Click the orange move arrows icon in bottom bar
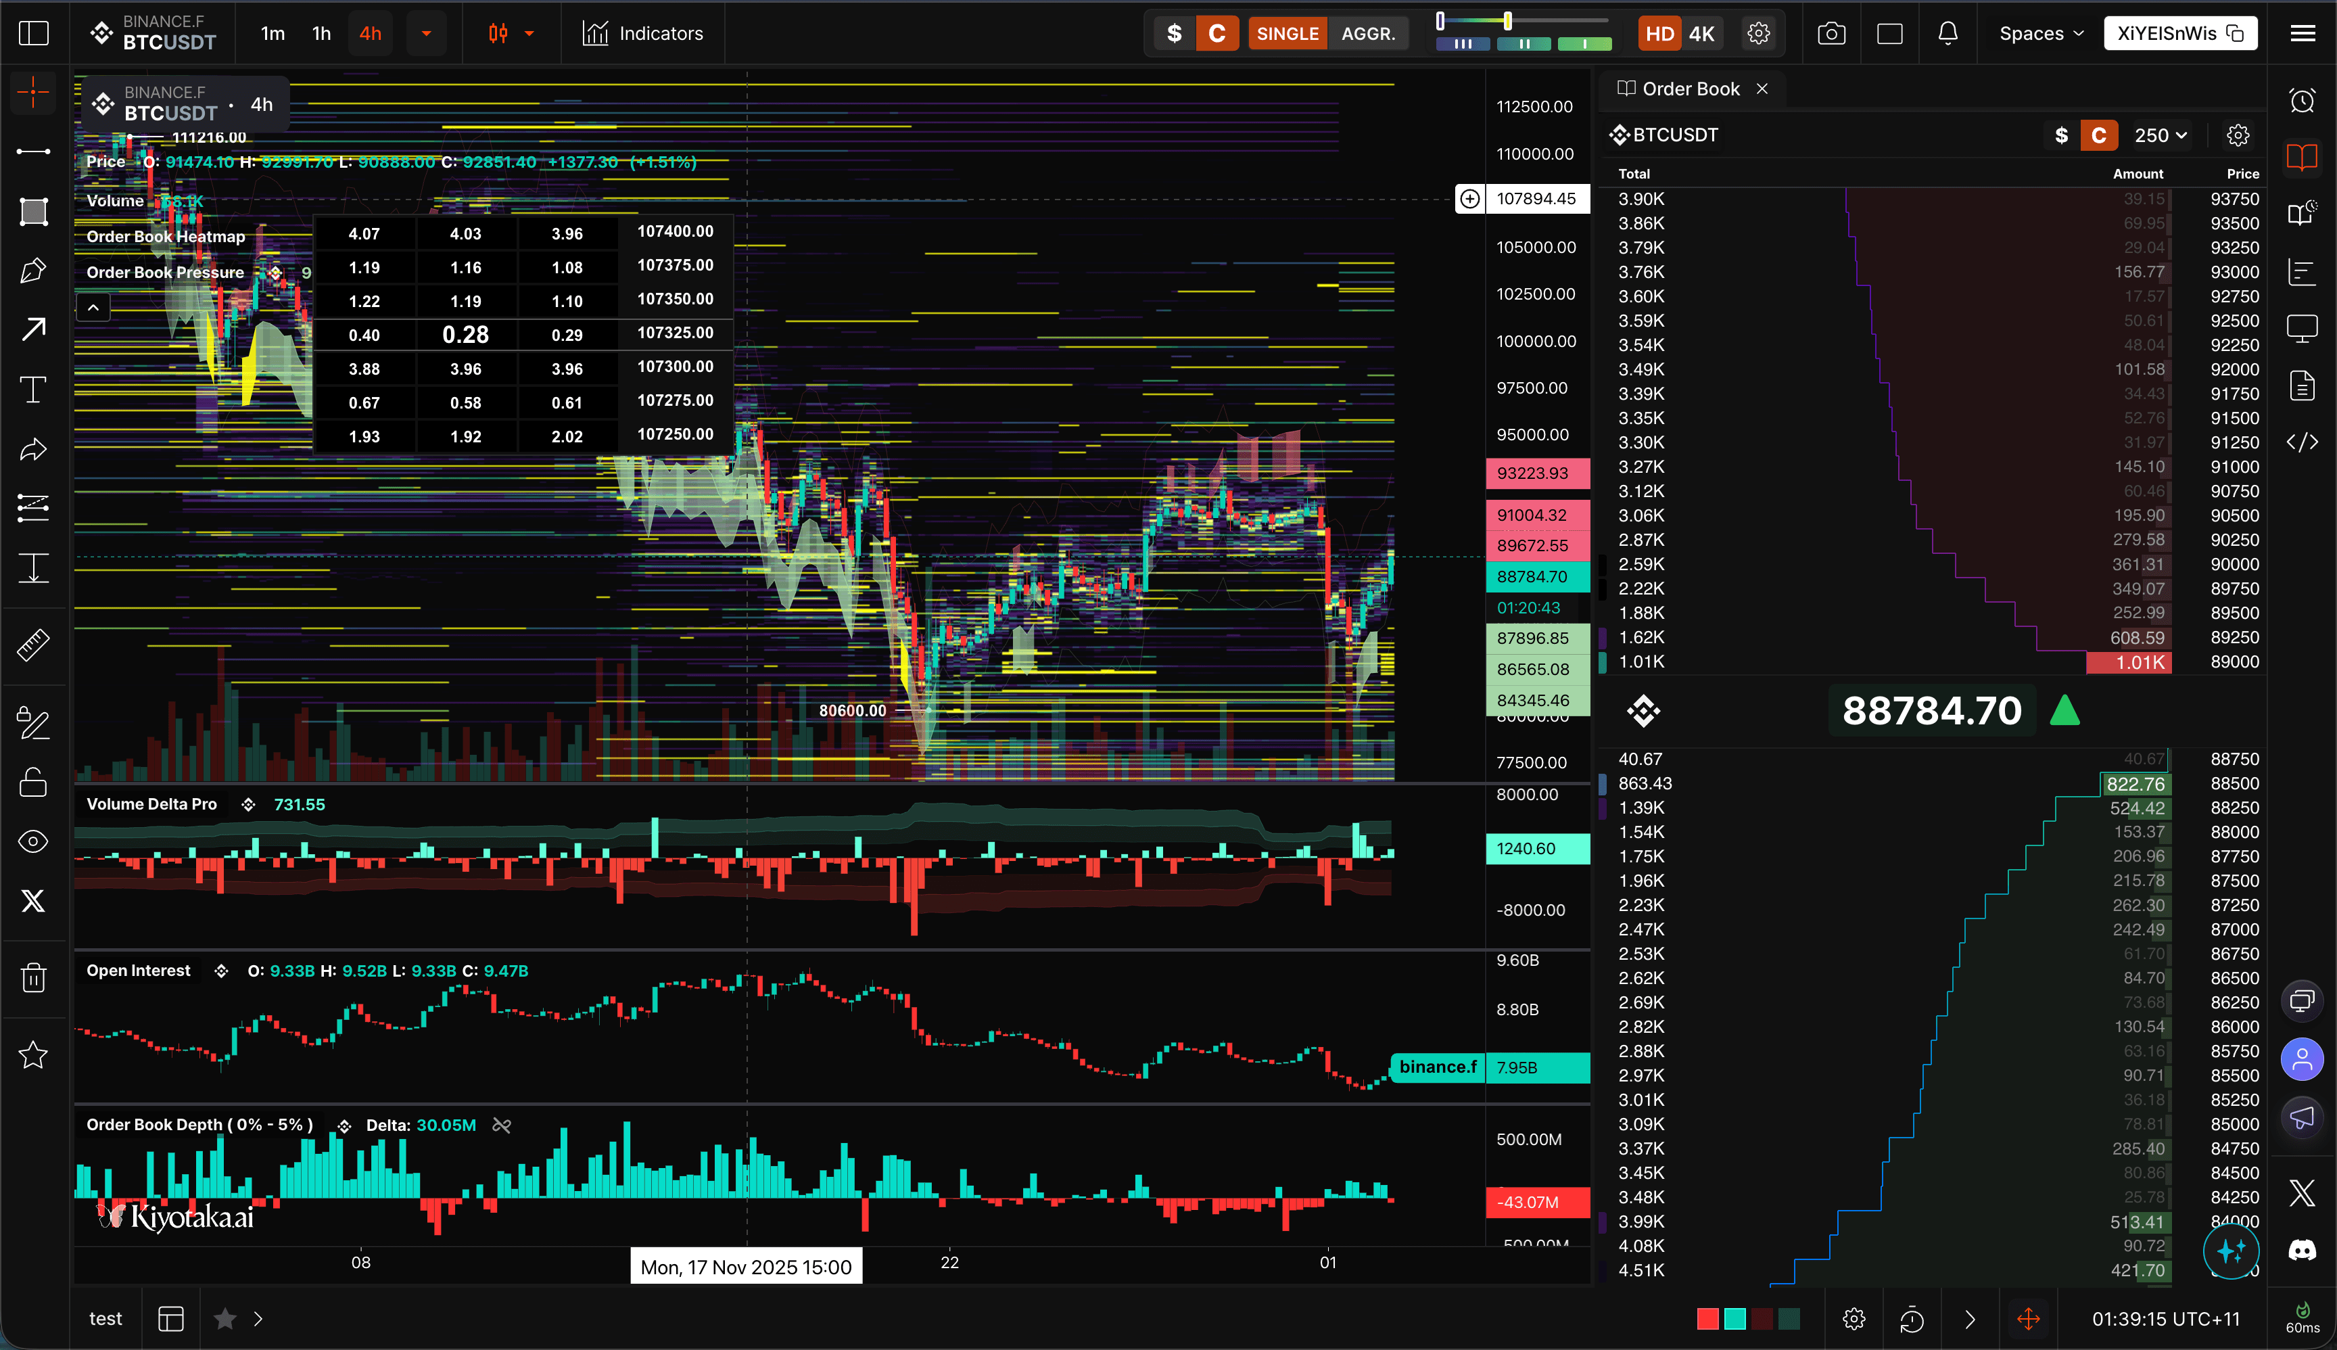This screenshot has height=1350, width=2337. tap(2028, 1318)
